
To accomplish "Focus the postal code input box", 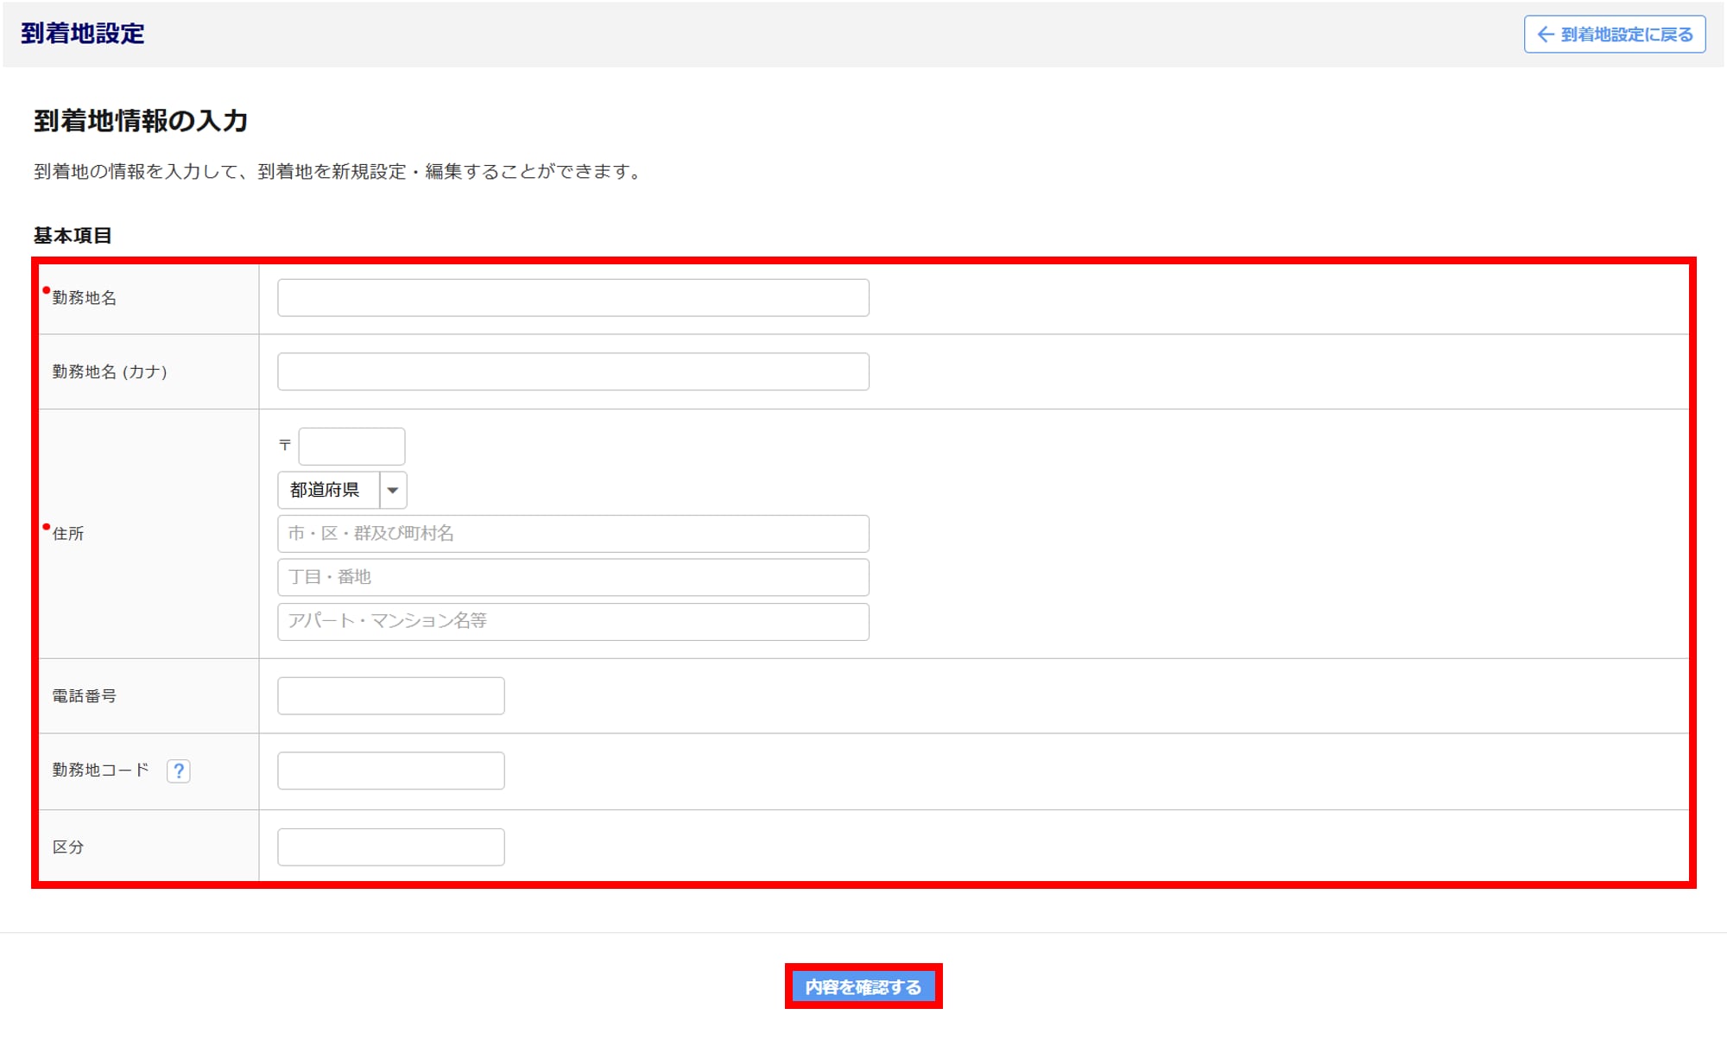I will [x=351, y=447].
